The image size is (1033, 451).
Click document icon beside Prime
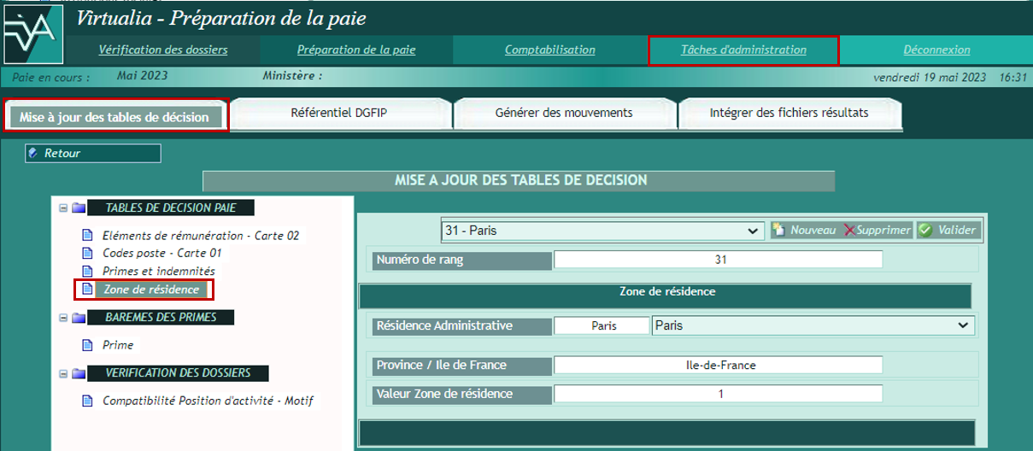85,345
